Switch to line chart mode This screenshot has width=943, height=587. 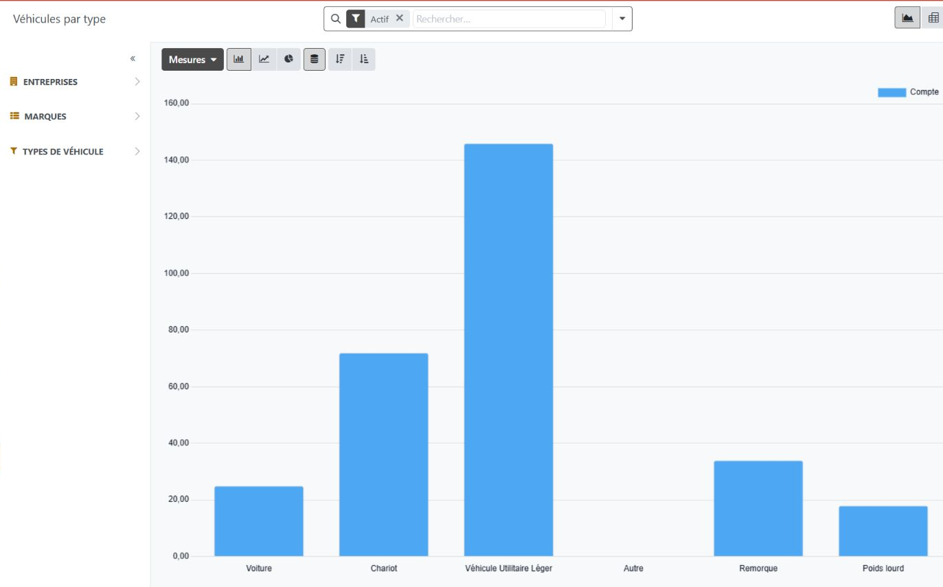[264, 60]
